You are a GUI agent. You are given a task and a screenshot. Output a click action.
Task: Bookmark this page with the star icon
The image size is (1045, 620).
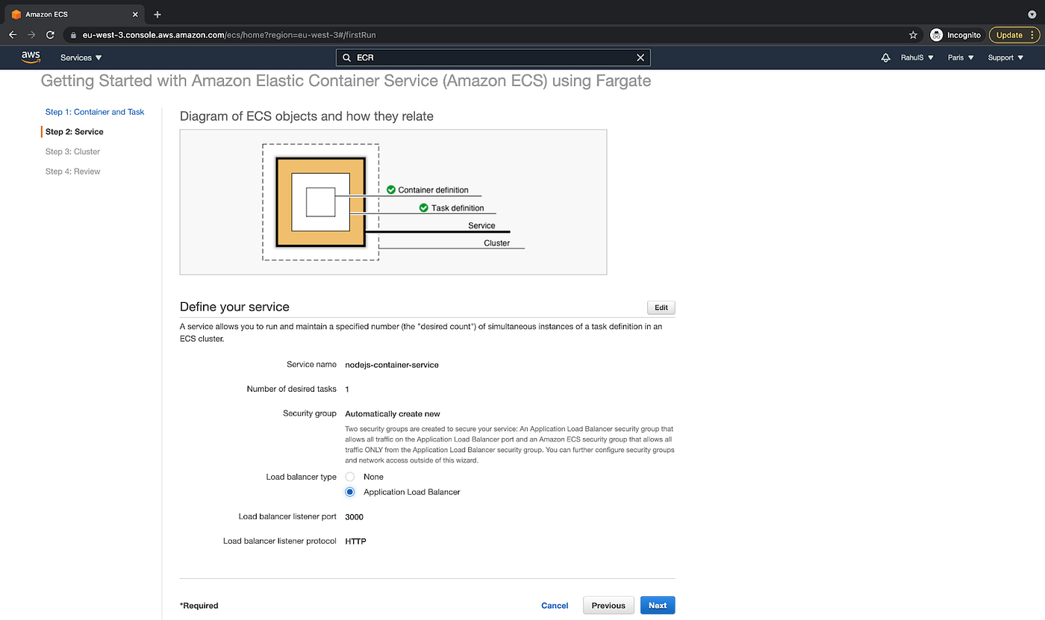tap(913, 35)
